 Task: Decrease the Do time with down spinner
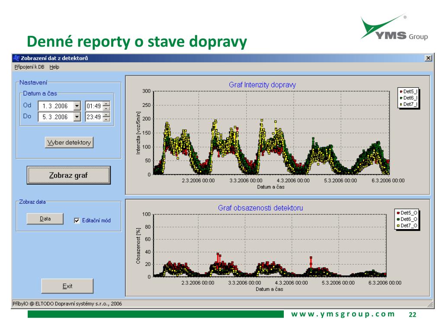[x=106, y=119]
